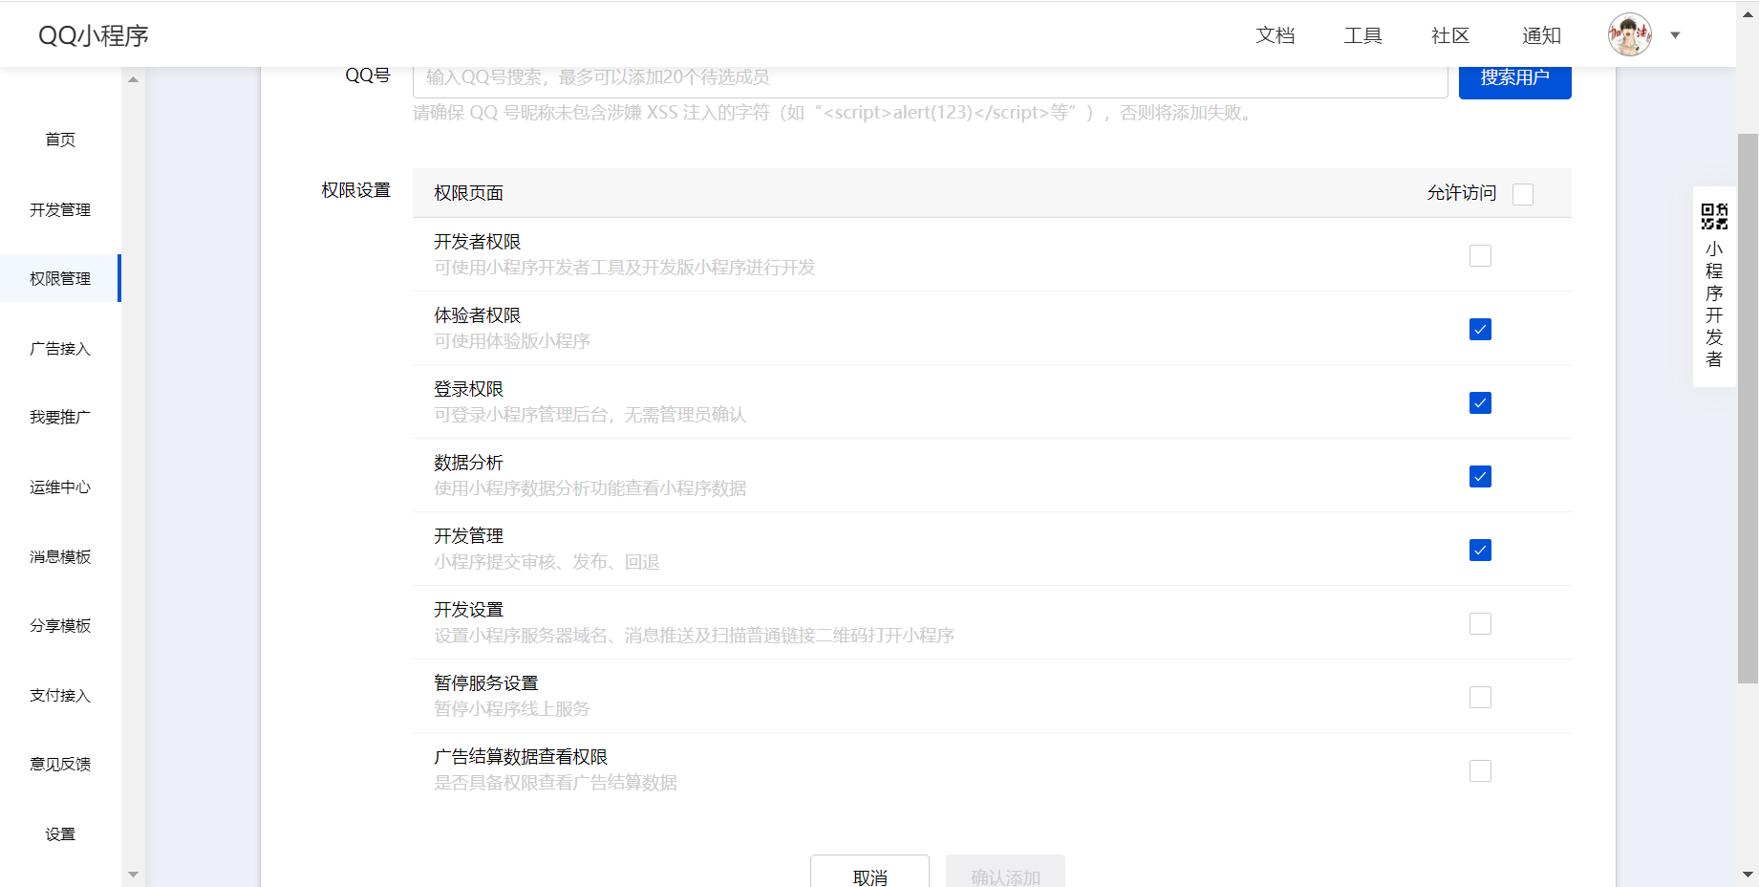
Task: Click the QR code icon for 小程序开发者
Action: [1714, 216]
